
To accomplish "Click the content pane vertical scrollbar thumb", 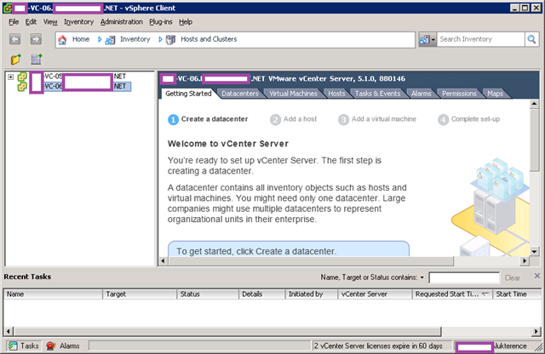I will pyautogui.click(x=534, y=140).
